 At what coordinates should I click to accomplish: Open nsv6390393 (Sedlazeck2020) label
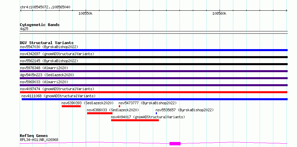pyautogui.click(x=87, y=103)
